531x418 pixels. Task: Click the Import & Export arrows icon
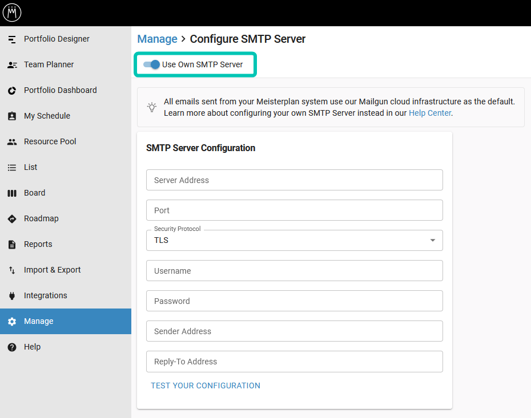point(12,270)
